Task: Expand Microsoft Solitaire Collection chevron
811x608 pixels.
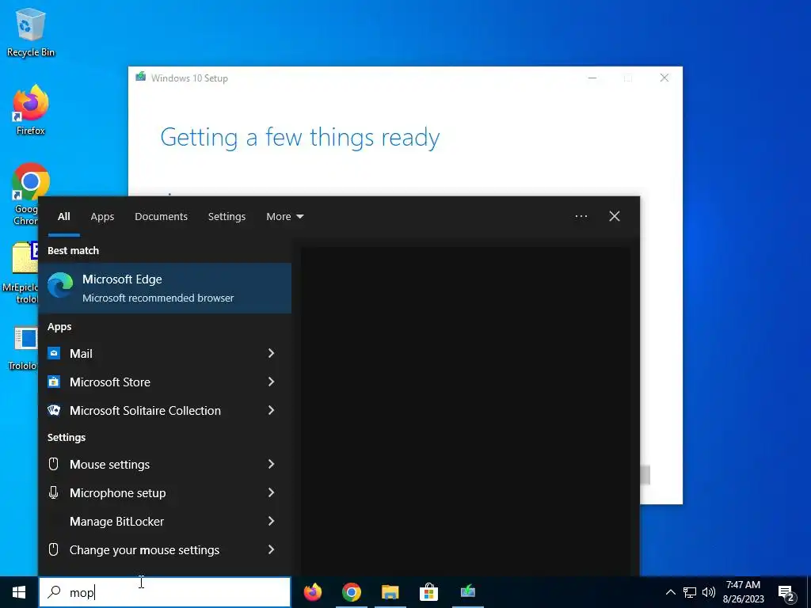Action: point(271,410)
